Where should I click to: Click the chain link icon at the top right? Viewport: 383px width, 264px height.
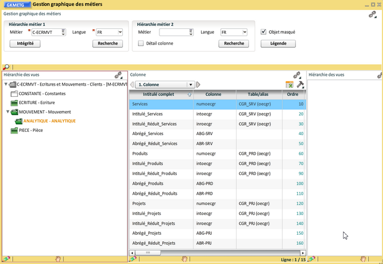pos(372,15)
